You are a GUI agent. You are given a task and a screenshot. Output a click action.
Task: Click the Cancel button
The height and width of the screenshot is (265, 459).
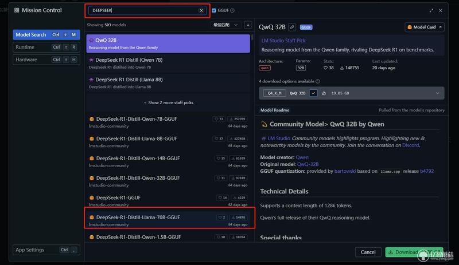click(368, 252)
